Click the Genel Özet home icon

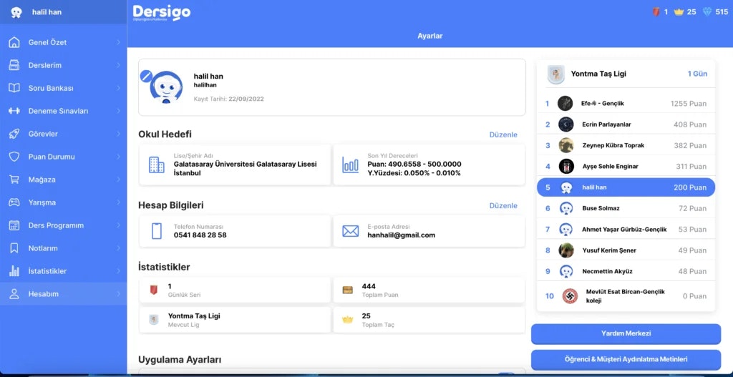(x=14, y=42)
